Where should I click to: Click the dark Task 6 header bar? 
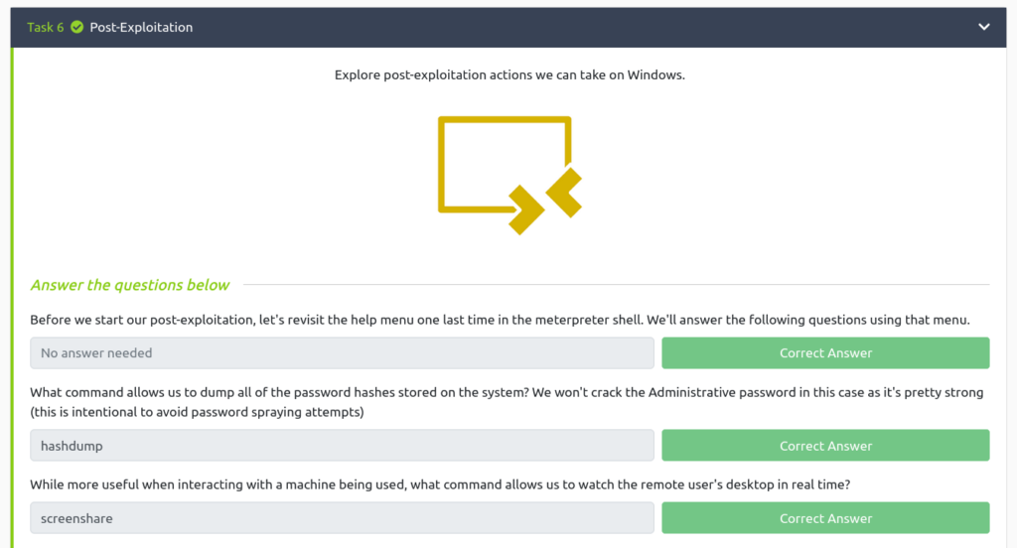point(508,27)
